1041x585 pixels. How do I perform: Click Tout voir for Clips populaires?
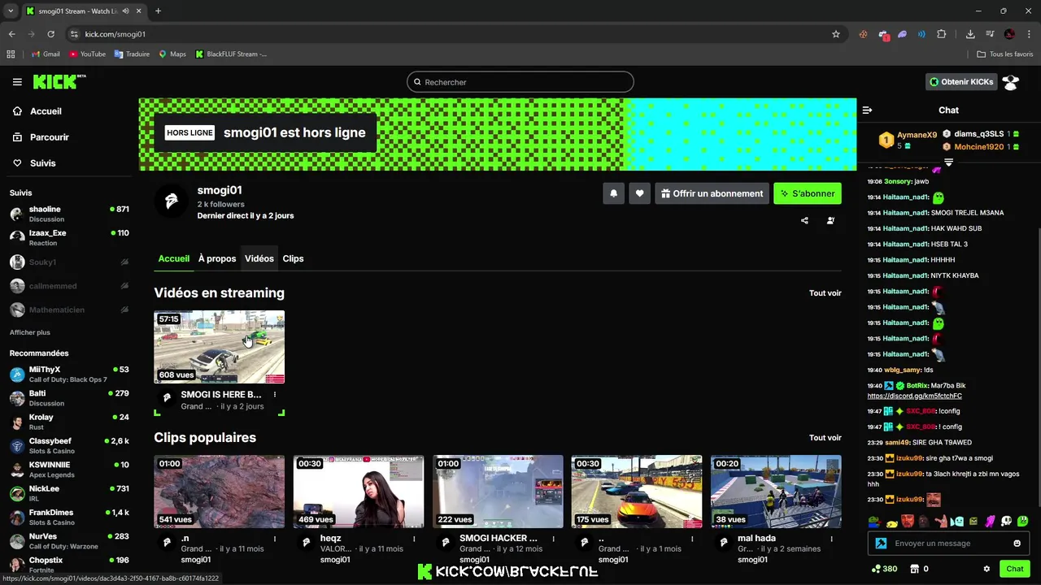(x=825, y=438)
